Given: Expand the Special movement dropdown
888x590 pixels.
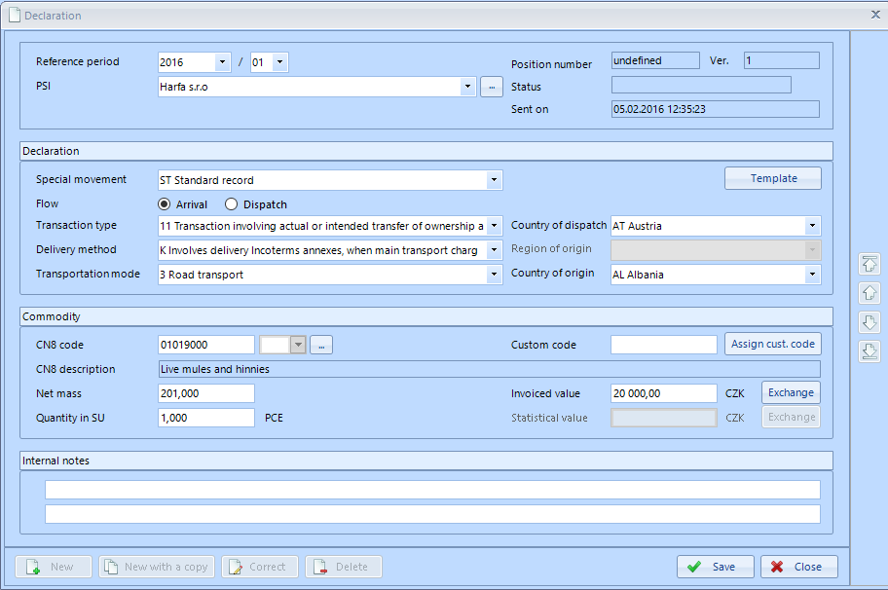Looking at the screenshot, I should (x=494, y=180).
